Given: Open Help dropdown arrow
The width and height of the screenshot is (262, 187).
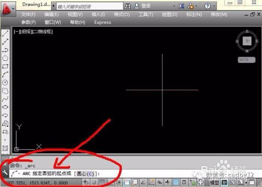Looking at the screenshot, I should tap(214, 6).
